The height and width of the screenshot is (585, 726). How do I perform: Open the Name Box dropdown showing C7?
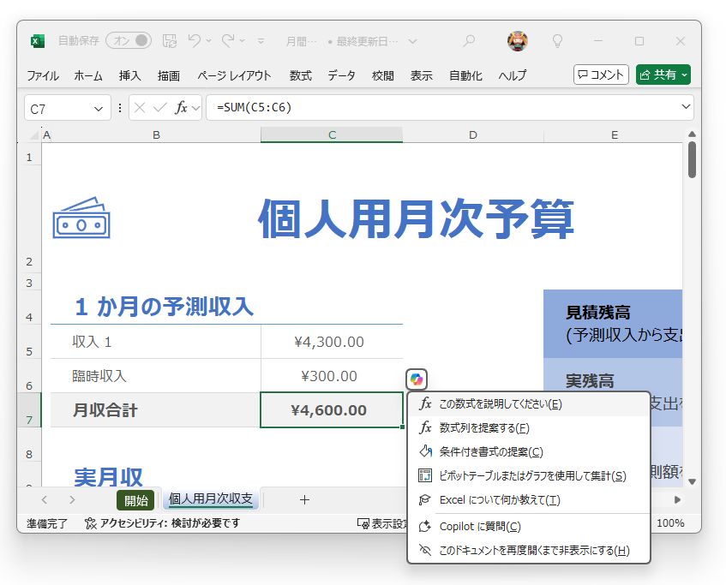pos(97,107)
